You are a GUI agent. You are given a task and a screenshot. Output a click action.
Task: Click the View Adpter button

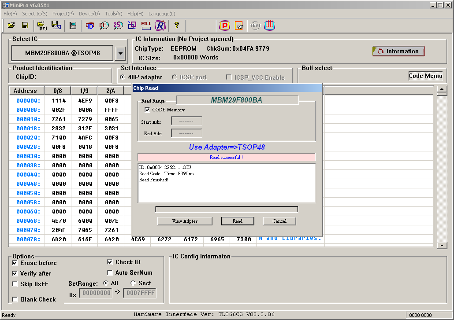pos(185,221)
